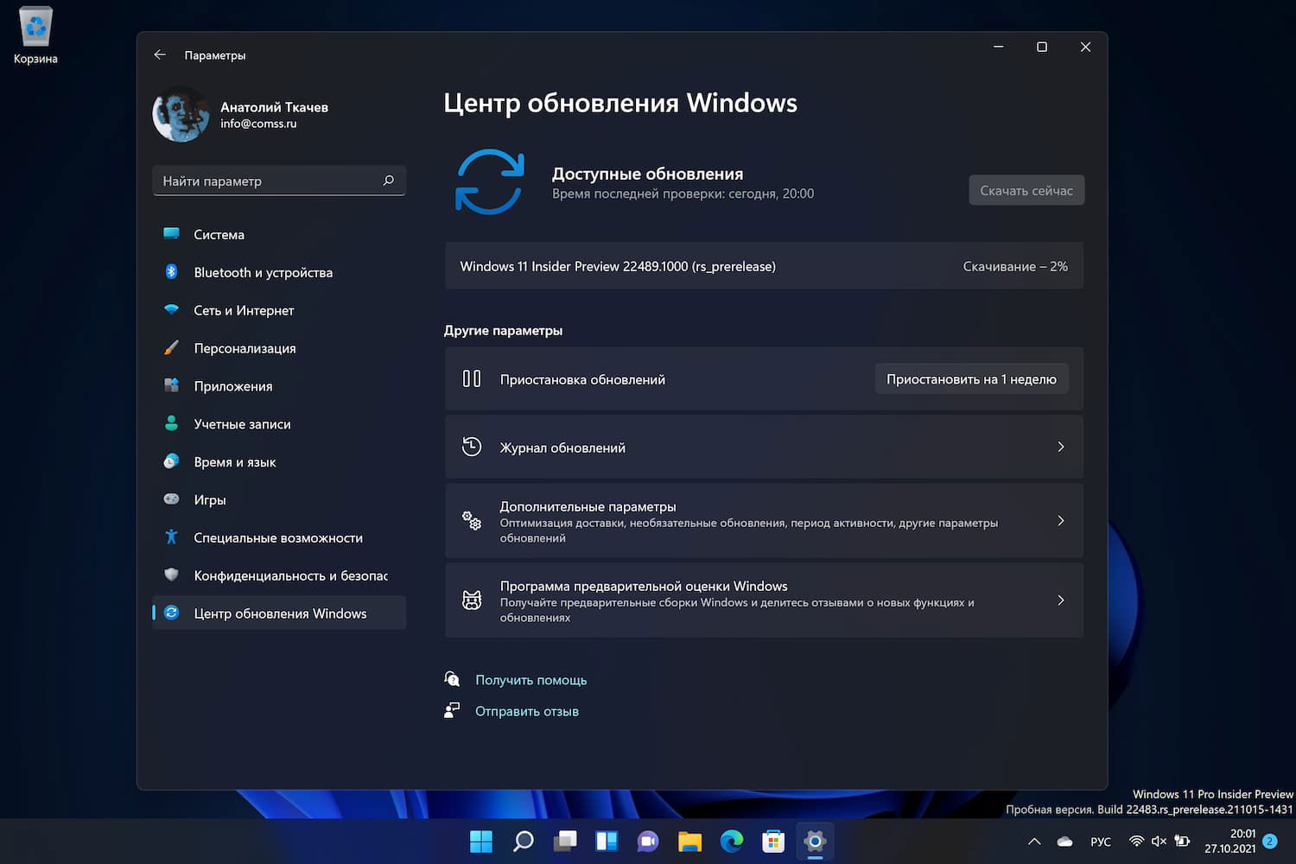Open the Получить помощь link
Screen dimensions: 1296x864
[x=530, y=679]
